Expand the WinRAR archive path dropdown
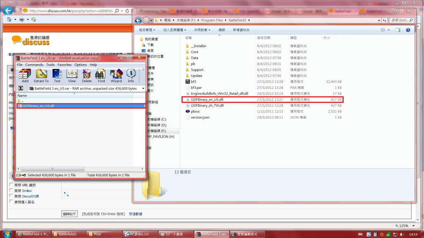 click(143, 88)
